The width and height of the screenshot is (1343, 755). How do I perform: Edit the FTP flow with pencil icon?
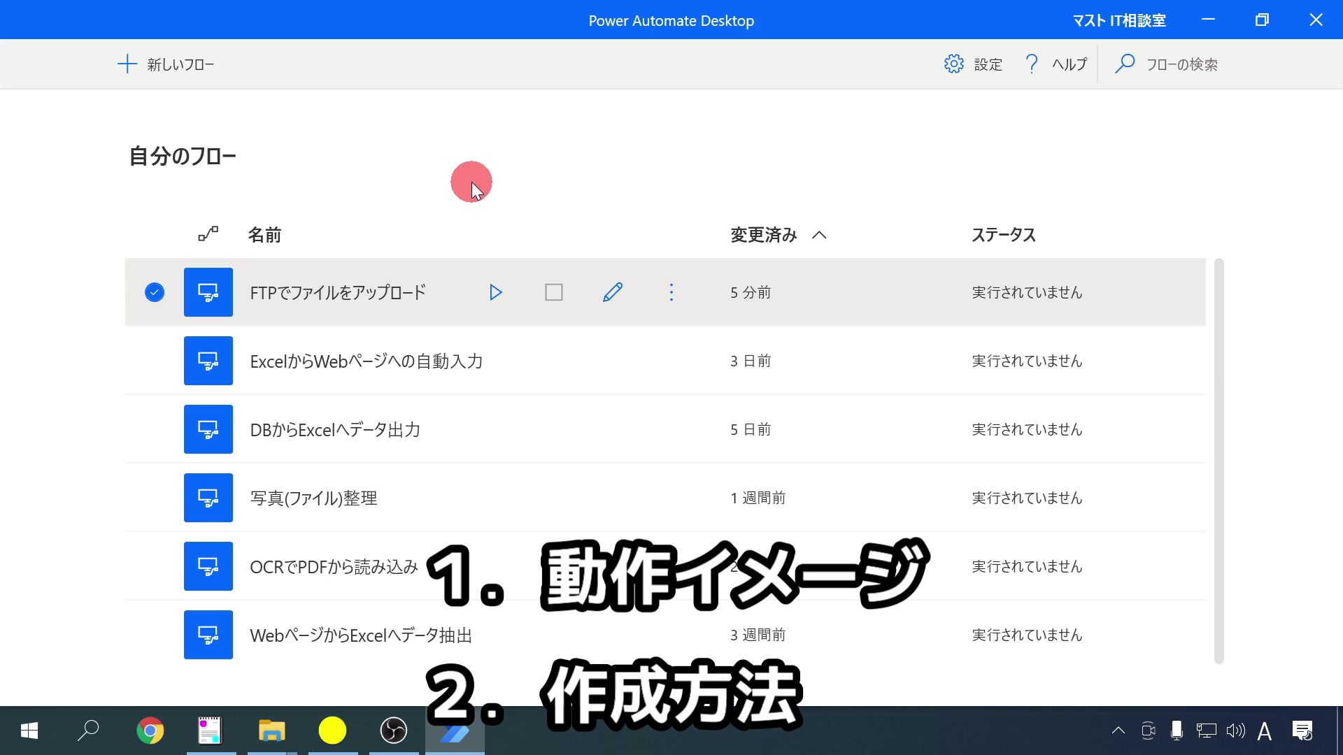pos(612,292)
